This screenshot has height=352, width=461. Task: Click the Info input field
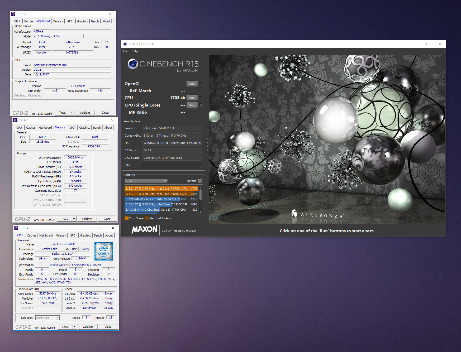coord(172,165)
